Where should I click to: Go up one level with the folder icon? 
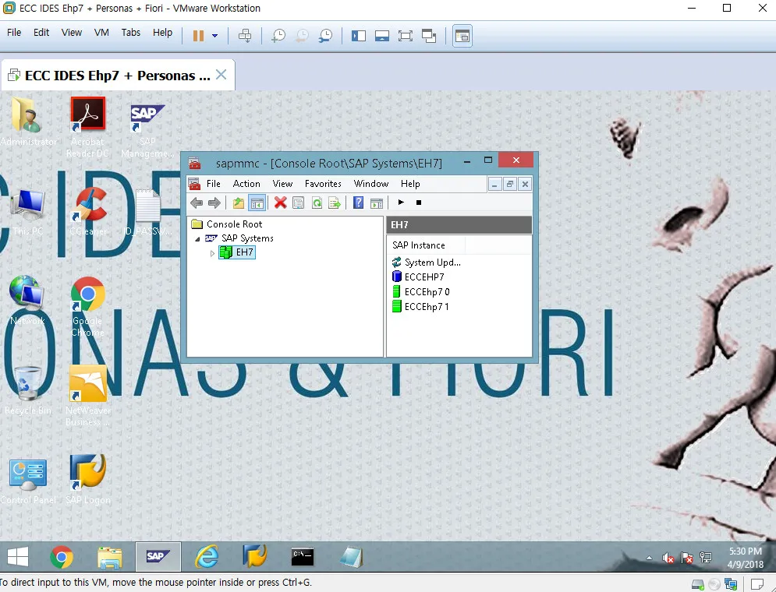[239, 203]
